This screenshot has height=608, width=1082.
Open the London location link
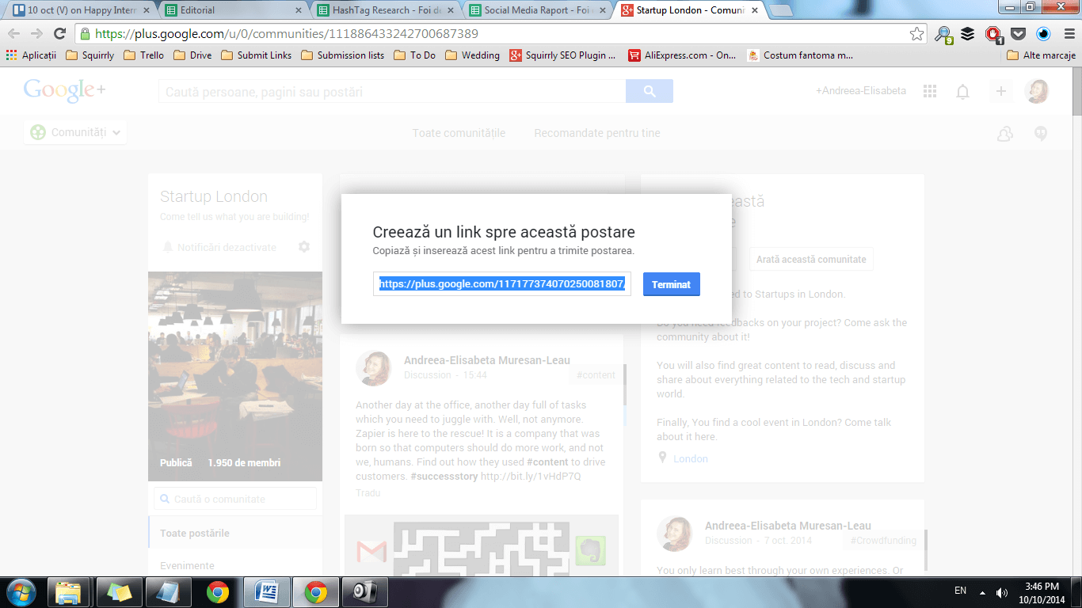pyautogui.click(x=691, y=458)
